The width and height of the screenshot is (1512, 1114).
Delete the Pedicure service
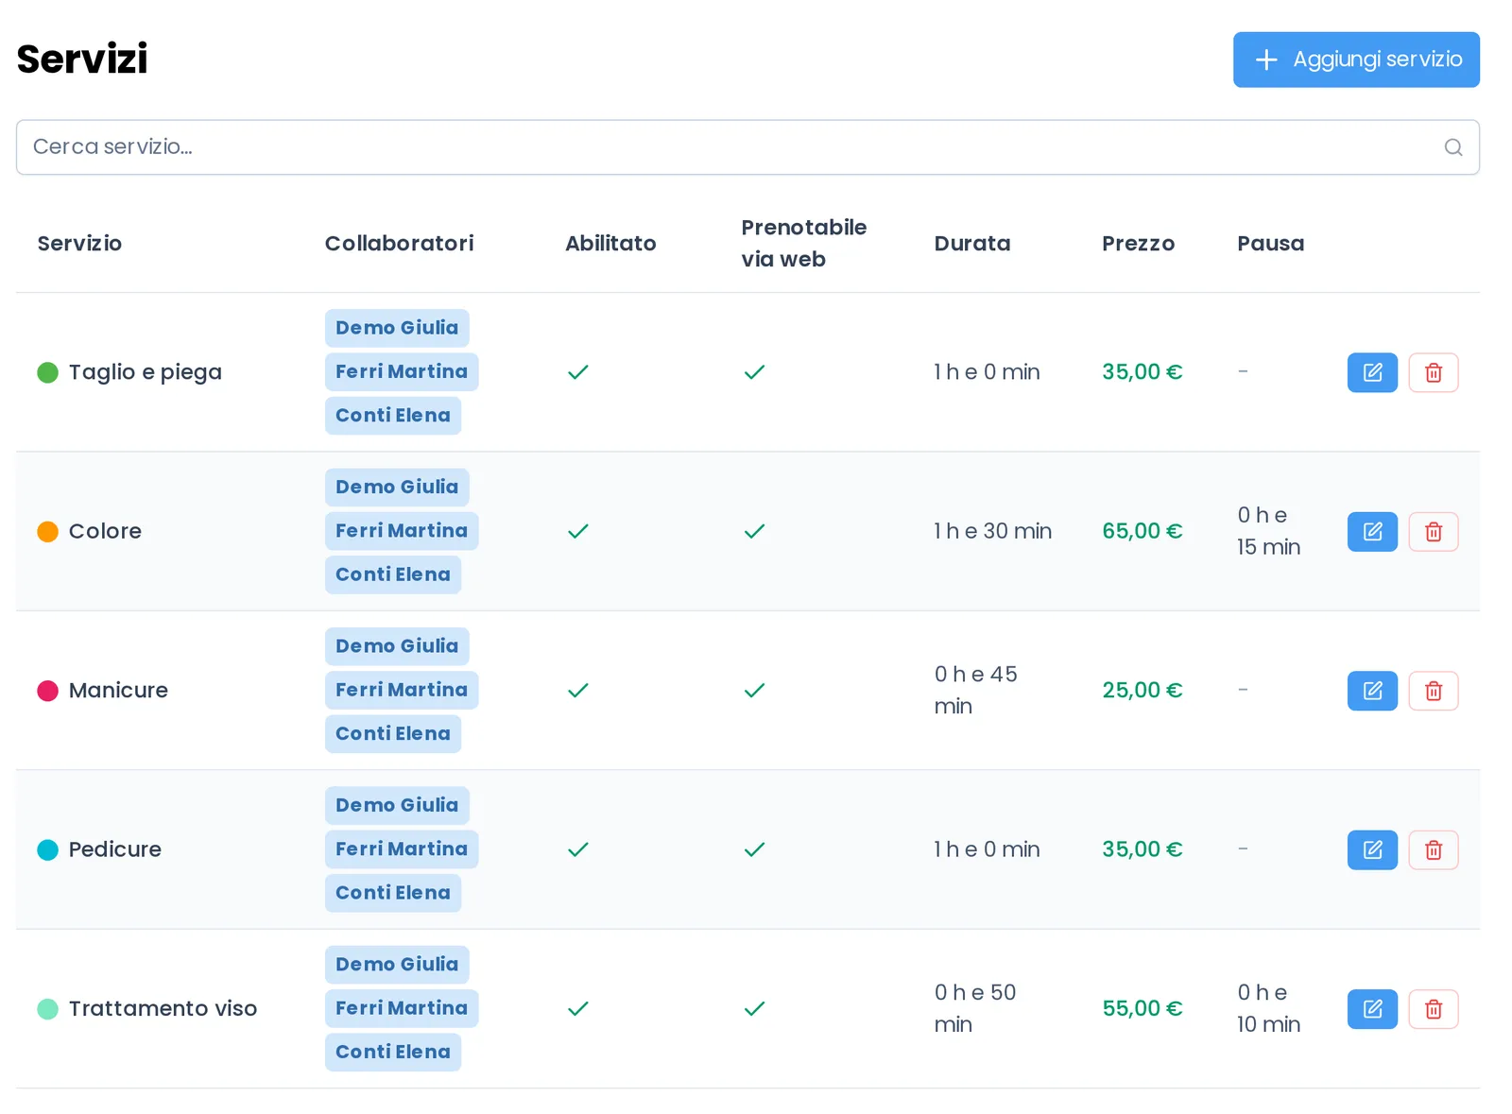1434,850
